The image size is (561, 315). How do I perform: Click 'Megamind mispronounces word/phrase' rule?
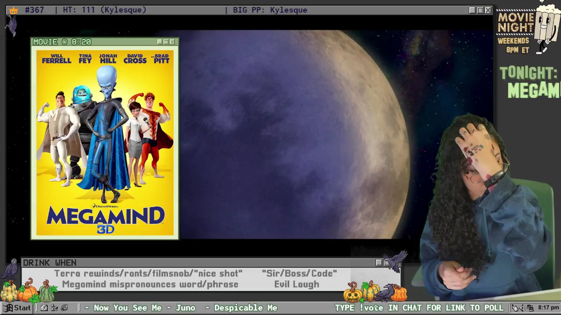[150, 284]
